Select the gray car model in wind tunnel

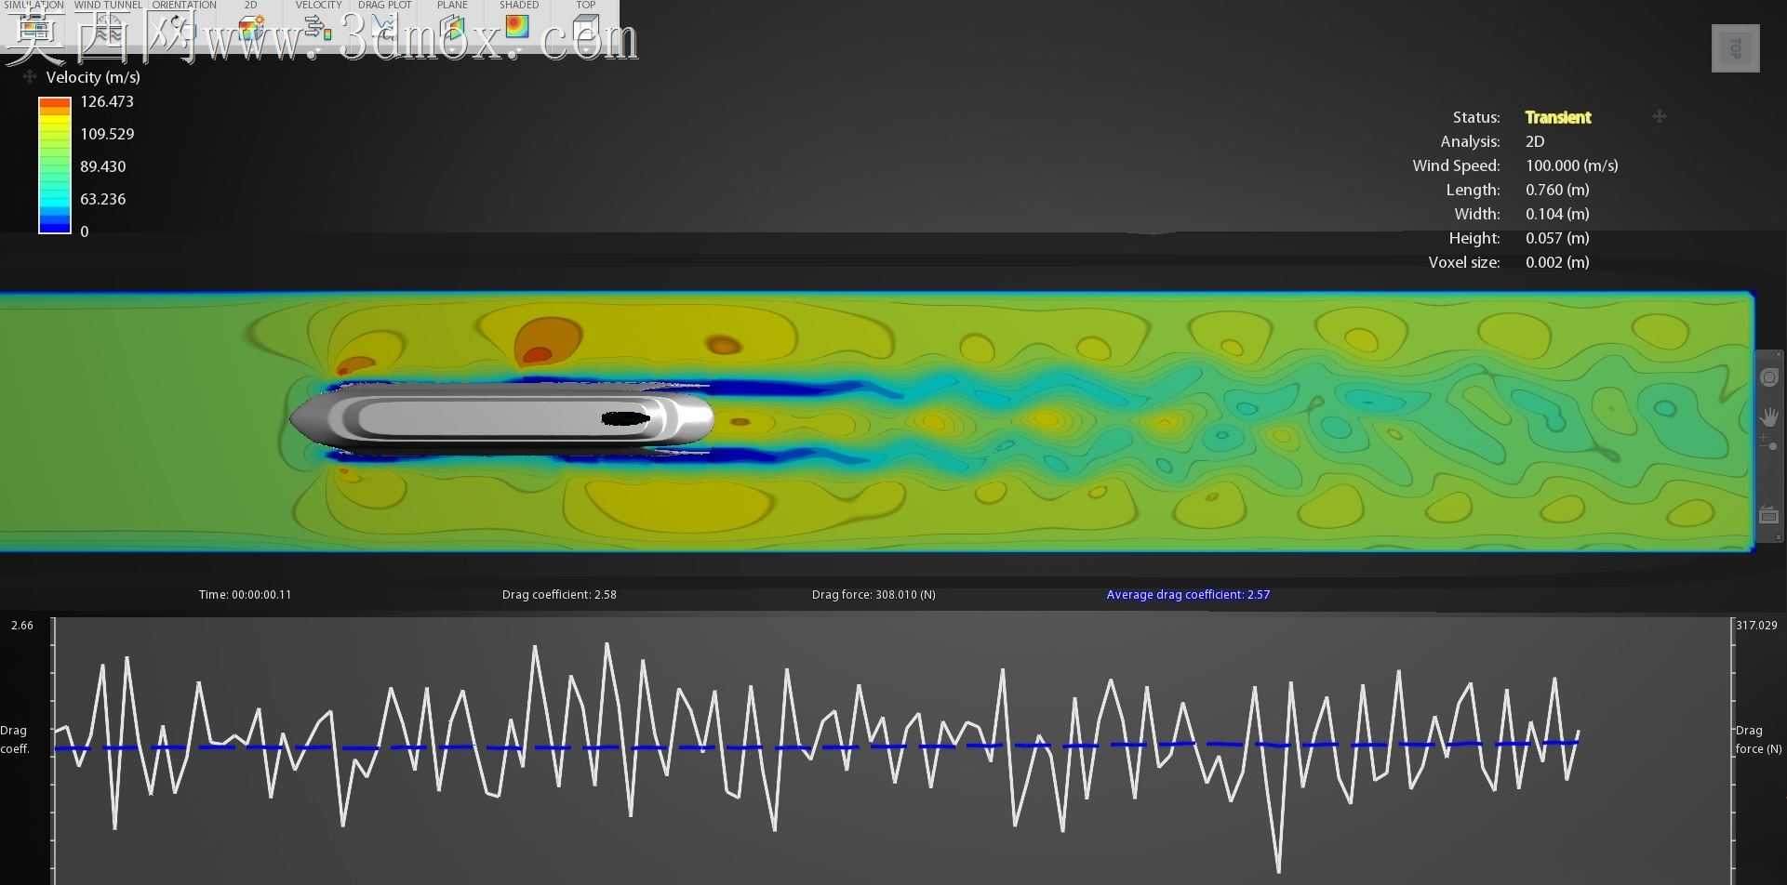pos(502,418)
